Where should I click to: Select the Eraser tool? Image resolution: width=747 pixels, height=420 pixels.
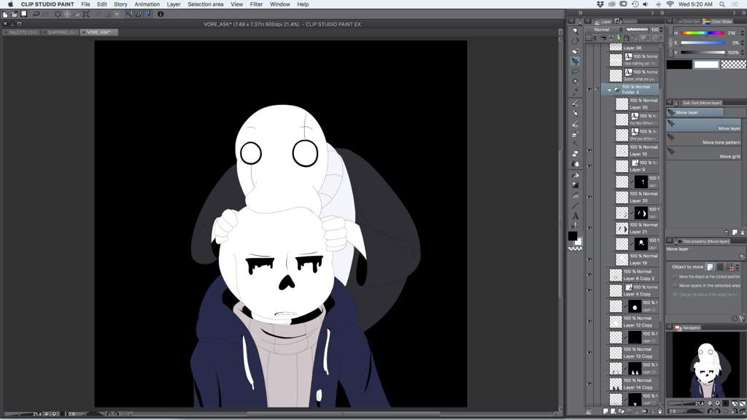pyautogui.click(x=576, y=154)
